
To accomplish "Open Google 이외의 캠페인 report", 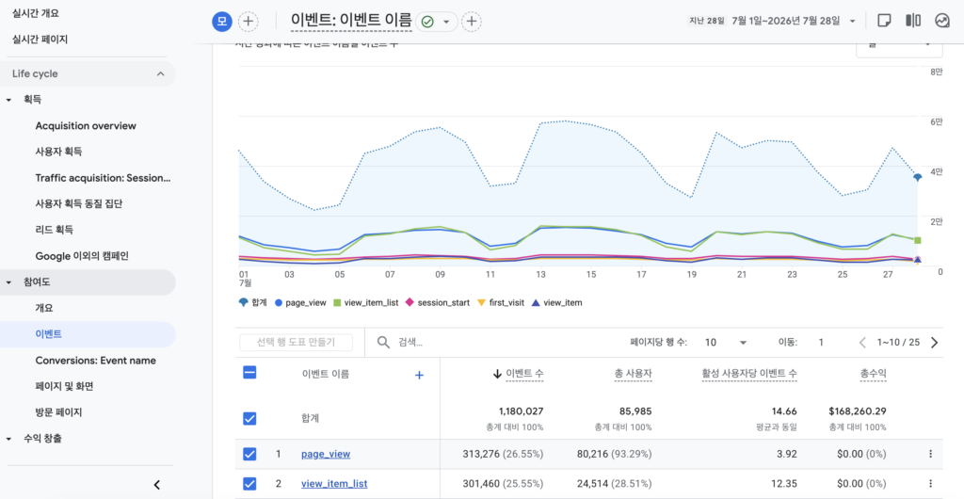I will pos(82,256).
